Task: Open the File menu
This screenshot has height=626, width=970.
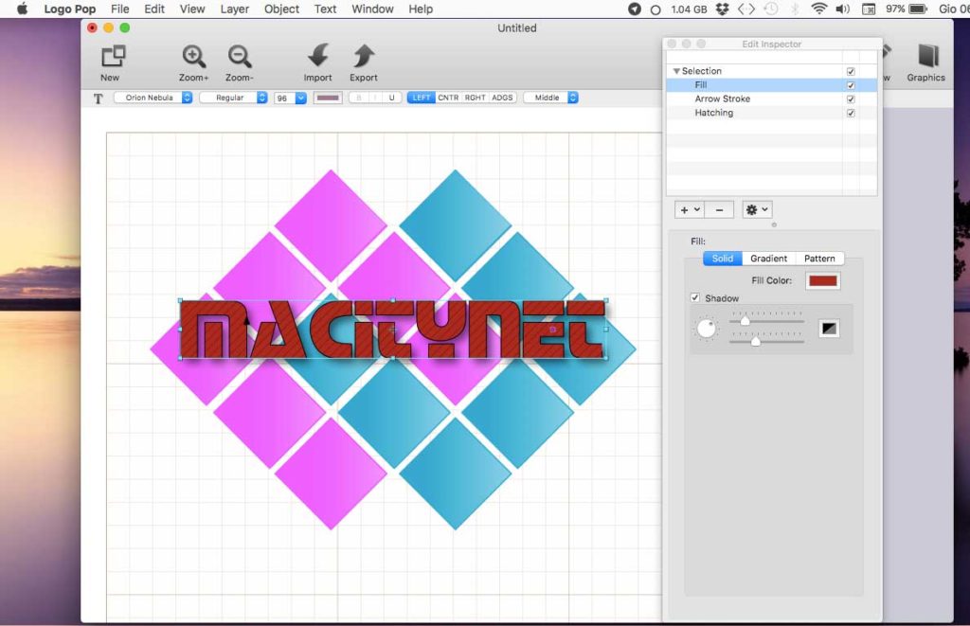Action: (120, 9)
